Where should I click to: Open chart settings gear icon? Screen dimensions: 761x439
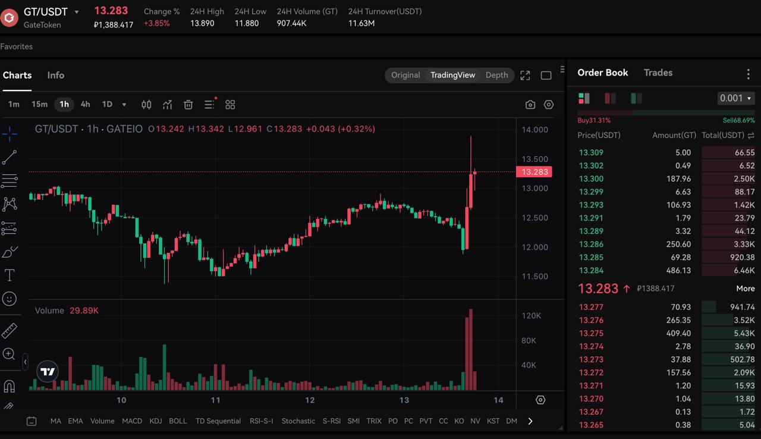click(x=549, y=105)
